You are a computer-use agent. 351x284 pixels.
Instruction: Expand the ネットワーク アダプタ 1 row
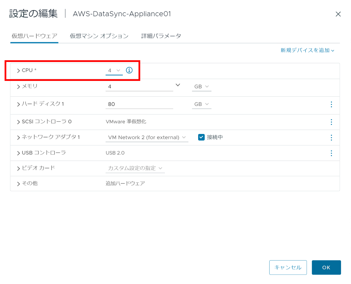[x=19, y=138]
